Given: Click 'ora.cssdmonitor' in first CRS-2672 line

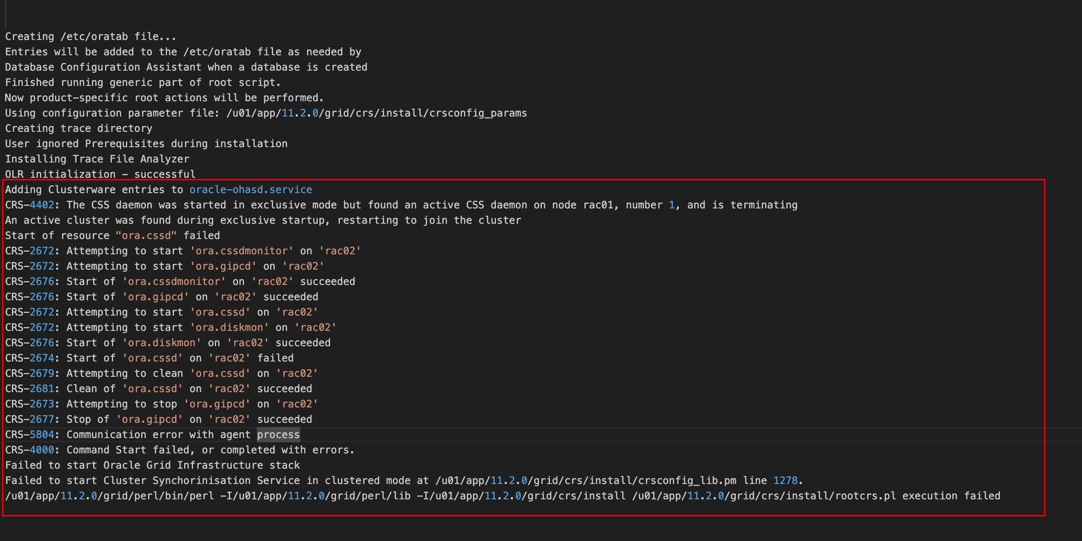Looking at the screenshot, I should click(x=242, y=251).
